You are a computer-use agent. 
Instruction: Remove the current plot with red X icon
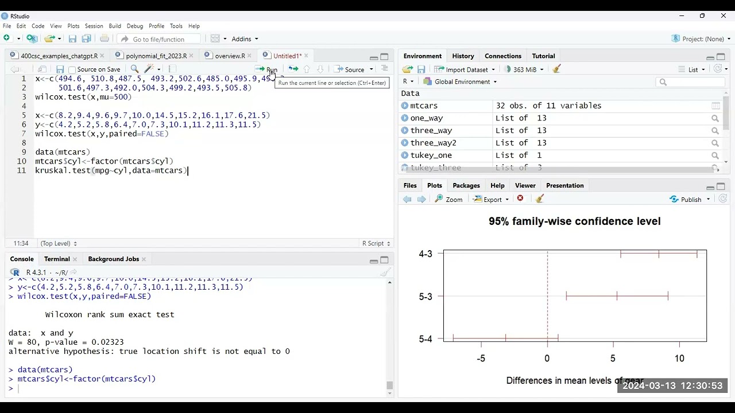pyautogui.click(x=520, y=198)
